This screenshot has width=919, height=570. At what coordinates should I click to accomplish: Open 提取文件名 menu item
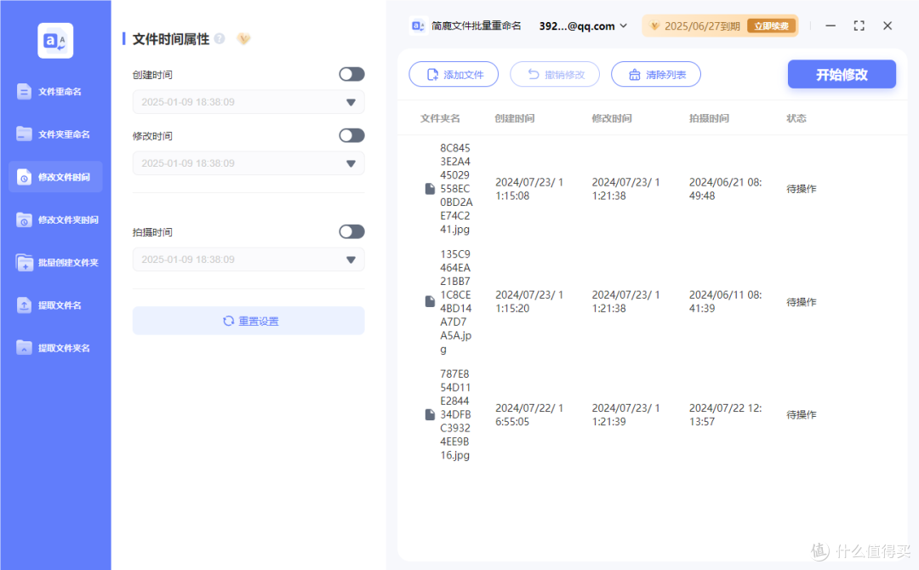55,305
